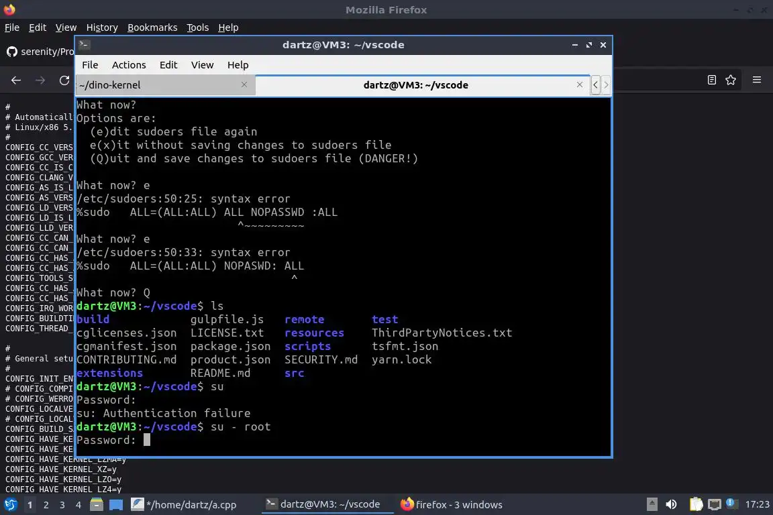Maximize the terminal window

coord(589,45)
